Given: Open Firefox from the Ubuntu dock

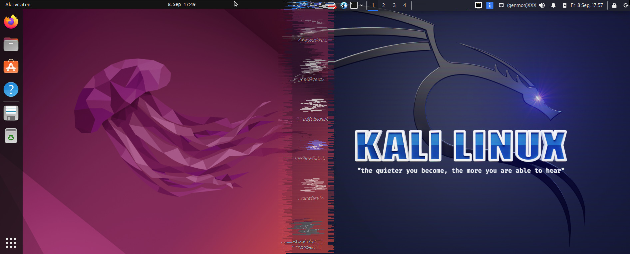Looking at the screenshot, I should point(11,22).
